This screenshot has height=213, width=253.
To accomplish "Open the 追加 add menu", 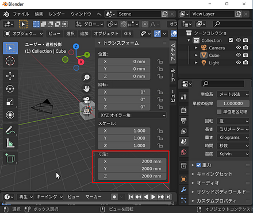I will tap(84, 34).
